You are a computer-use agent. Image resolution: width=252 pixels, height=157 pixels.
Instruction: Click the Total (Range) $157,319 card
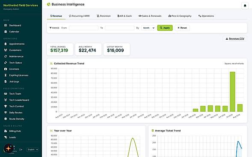60,49
